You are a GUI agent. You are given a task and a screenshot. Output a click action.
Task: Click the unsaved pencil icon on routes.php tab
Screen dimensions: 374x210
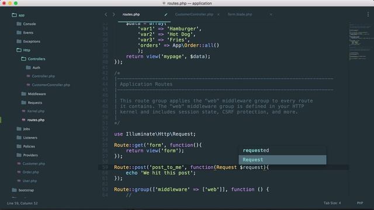(166, 15)
